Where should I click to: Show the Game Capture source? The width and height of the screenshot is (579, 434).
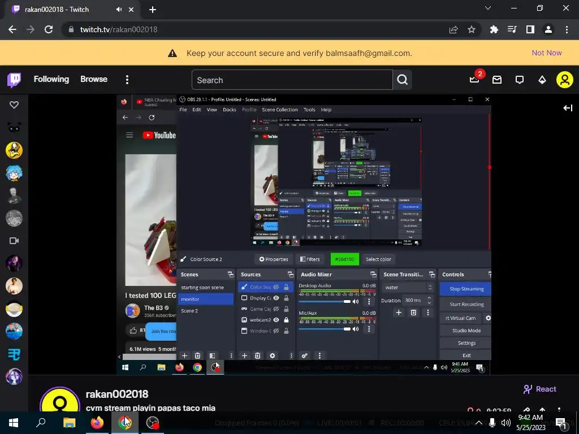point(276,309)
